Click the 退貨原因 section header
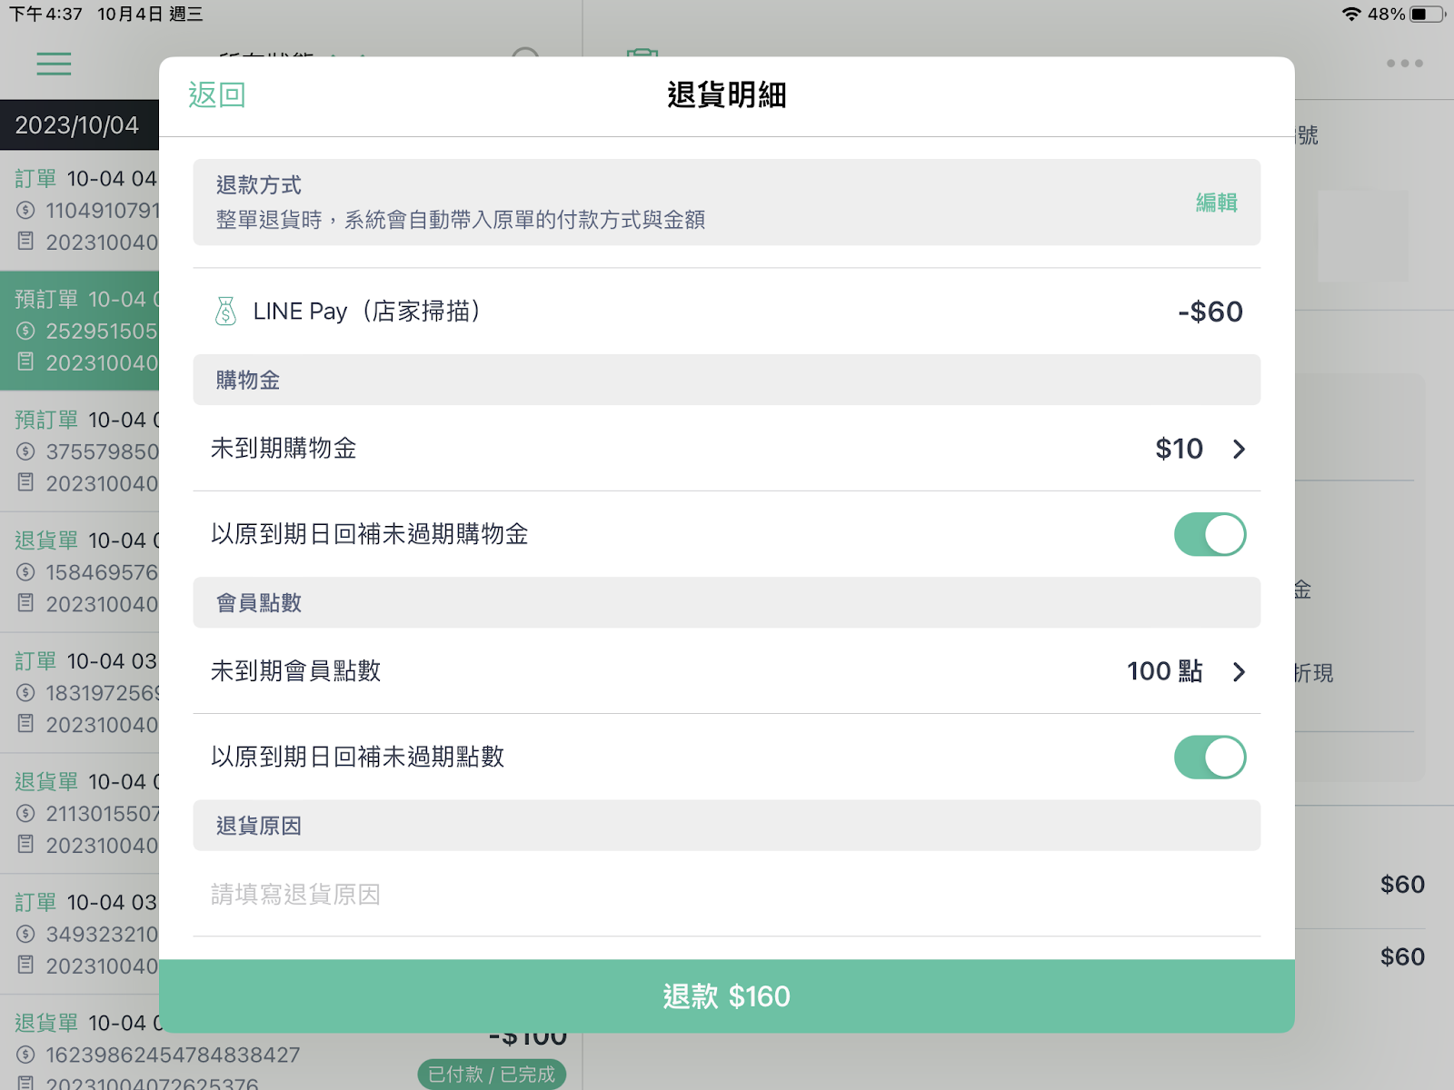Screen dimensions: 1454x1090 [727, 826]
